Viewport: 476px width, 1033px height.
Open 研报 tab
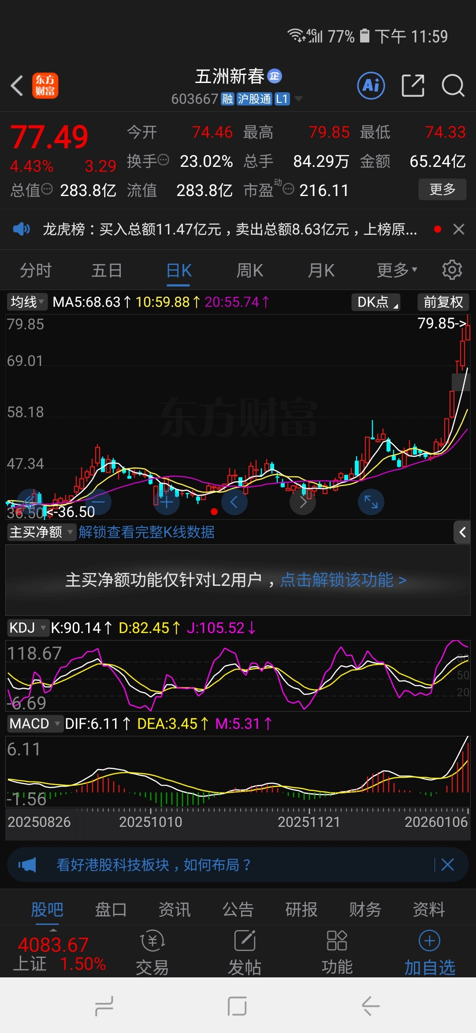click(301, 909)
